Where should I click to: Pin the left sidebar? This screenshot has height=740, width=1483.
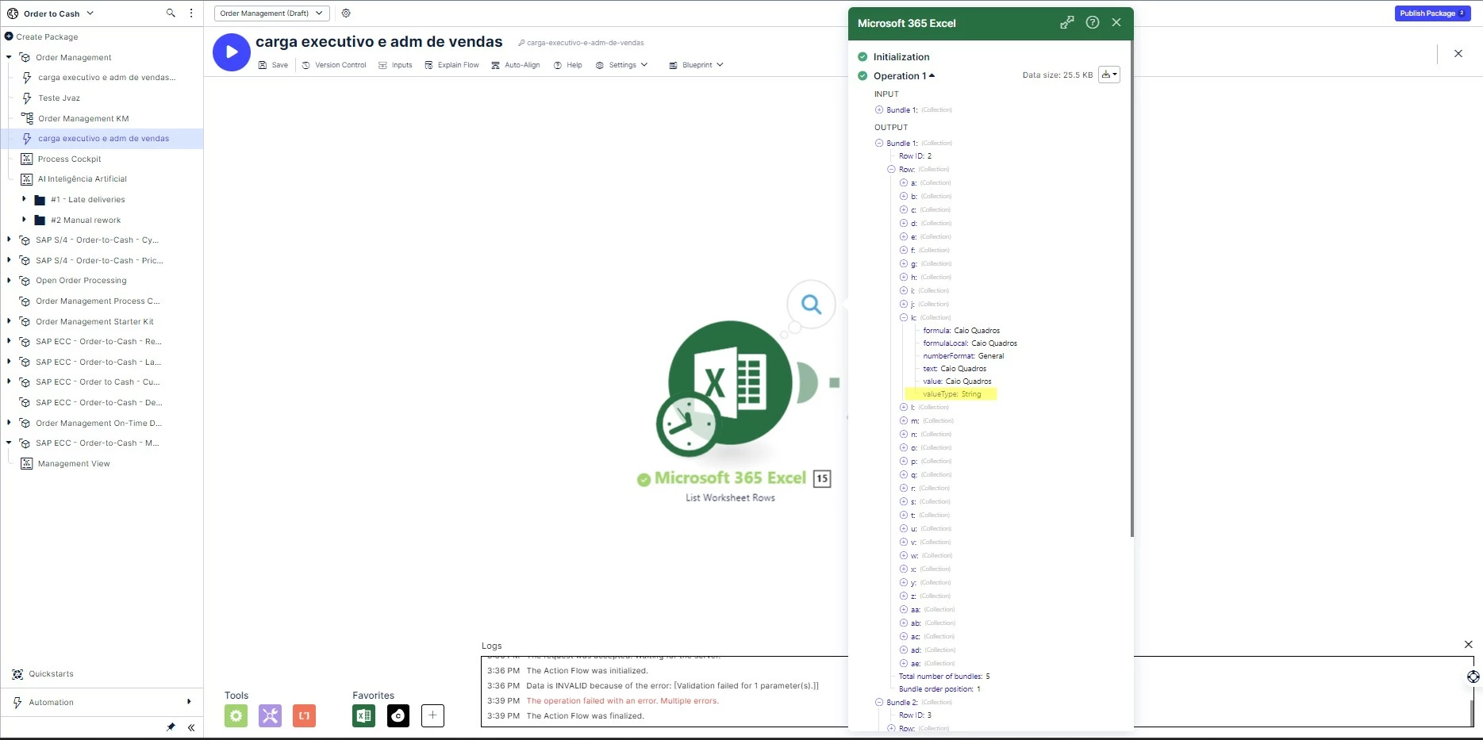tap(171, 727)
